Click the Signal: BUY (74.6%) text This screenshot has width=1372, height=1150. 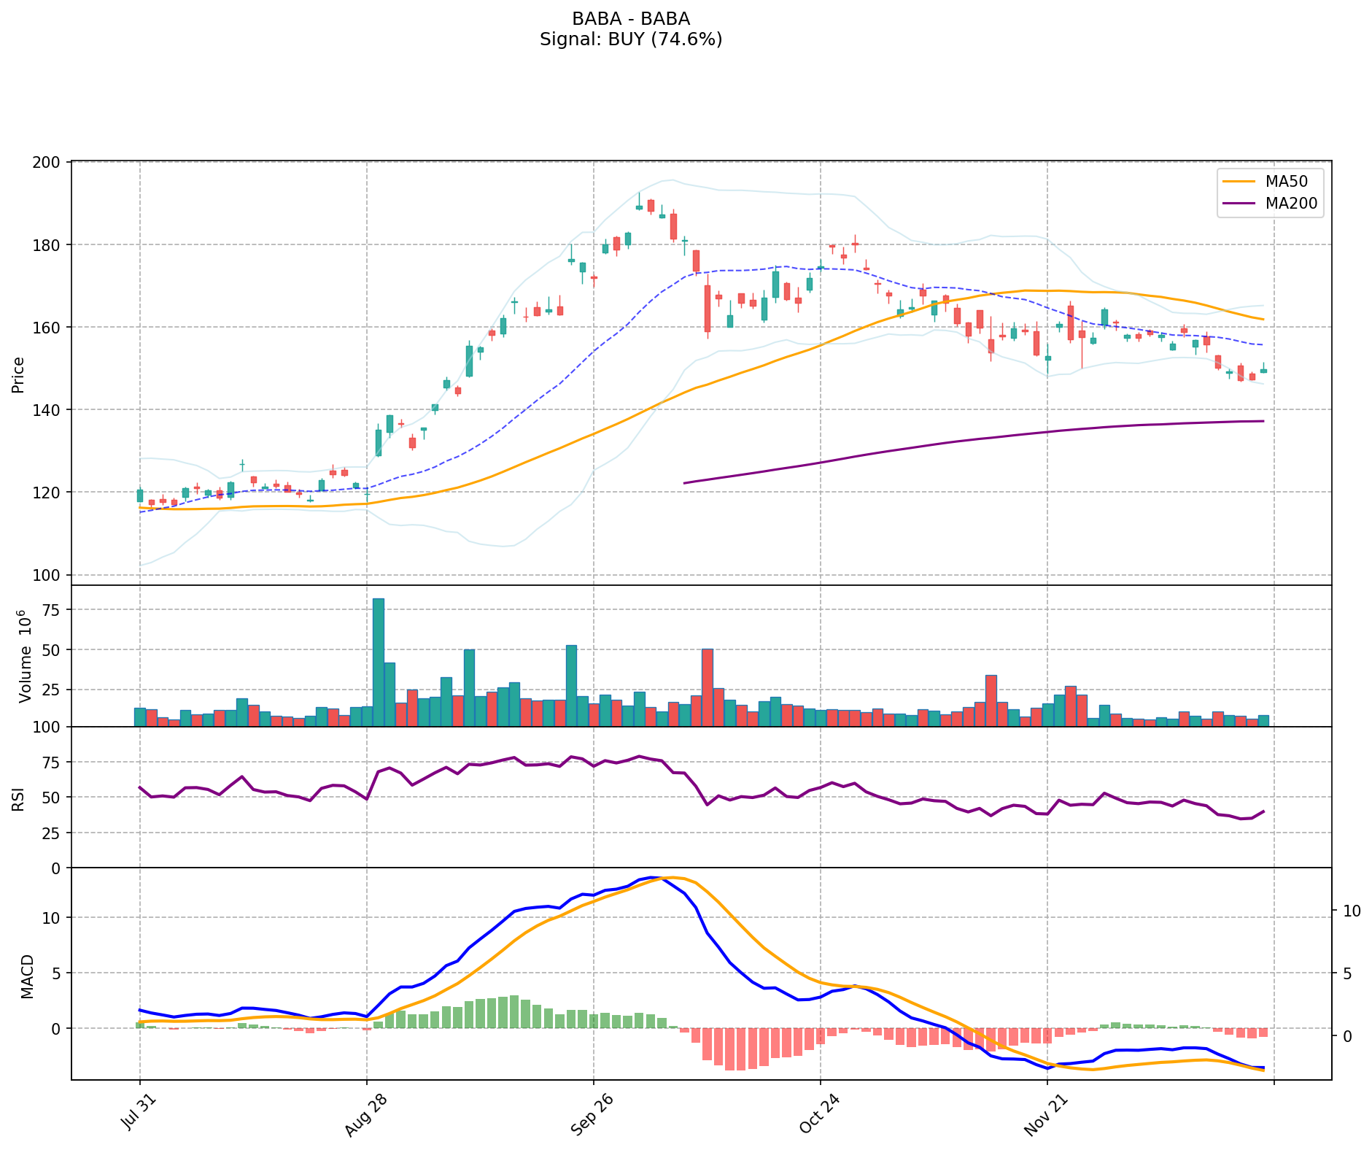pyautogui.click(x=631, y=39)
